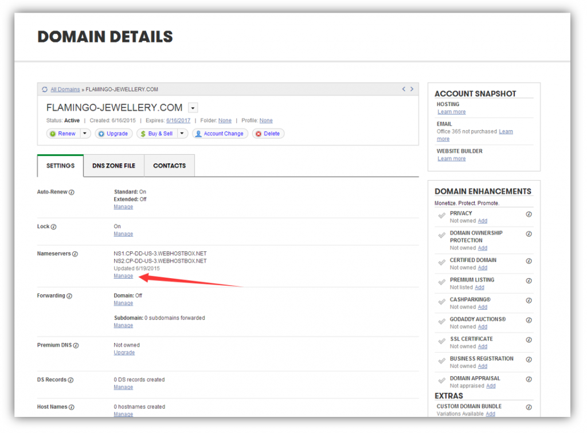Add Business Registration

[483, 366]
